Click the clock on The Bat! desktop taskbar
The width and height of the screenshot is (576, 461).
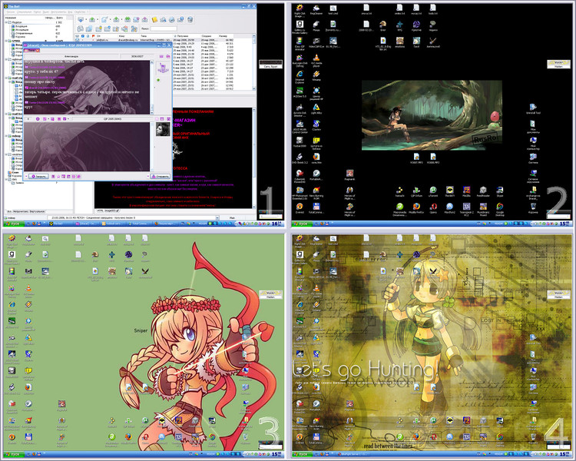tap(277, 224)
